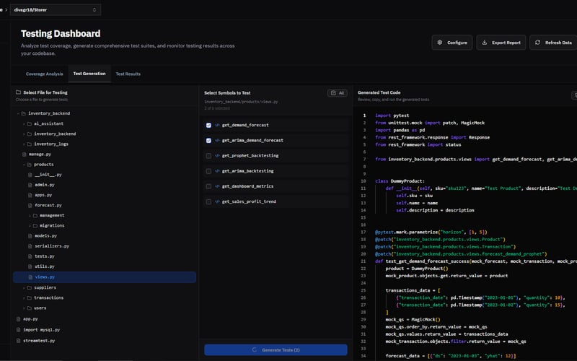Screen dimensions: 577x361
Task: Expand the nested inventory_backend folder chevron
Action: coord(24,134)
